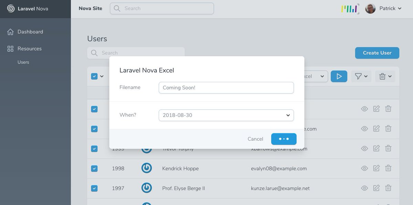The width and height of the screenshot is (413, 205).
Task: Click the magnifier icon in top search bar
Action: click(117, 9)
